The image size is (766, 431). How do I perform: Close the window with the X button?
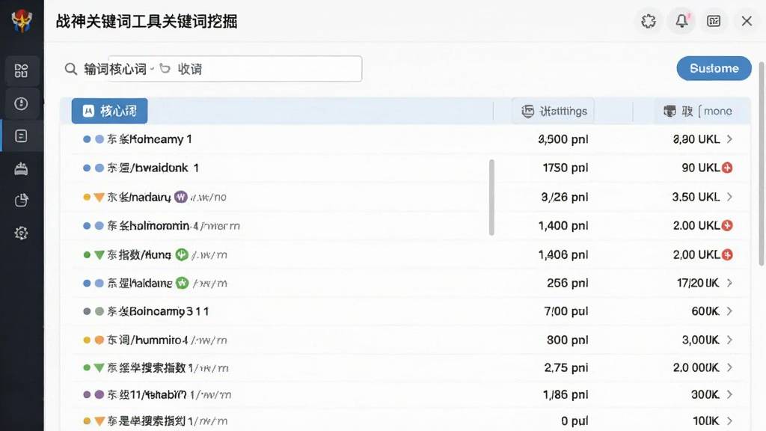[x=747, y=21]
